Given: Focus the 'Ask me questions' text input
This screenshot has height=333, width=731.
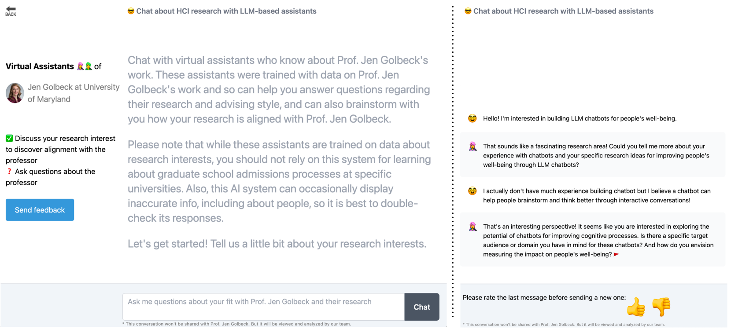Looking at the screenshot, I should tap(263, 307).
